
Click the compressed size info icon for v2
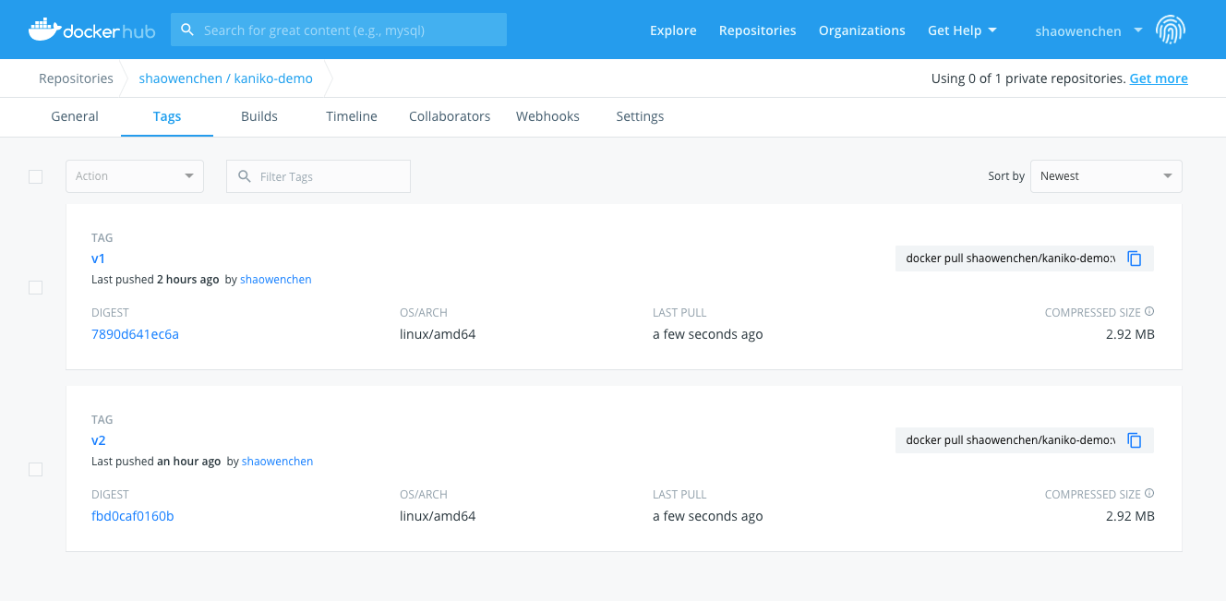(1149, 494)
